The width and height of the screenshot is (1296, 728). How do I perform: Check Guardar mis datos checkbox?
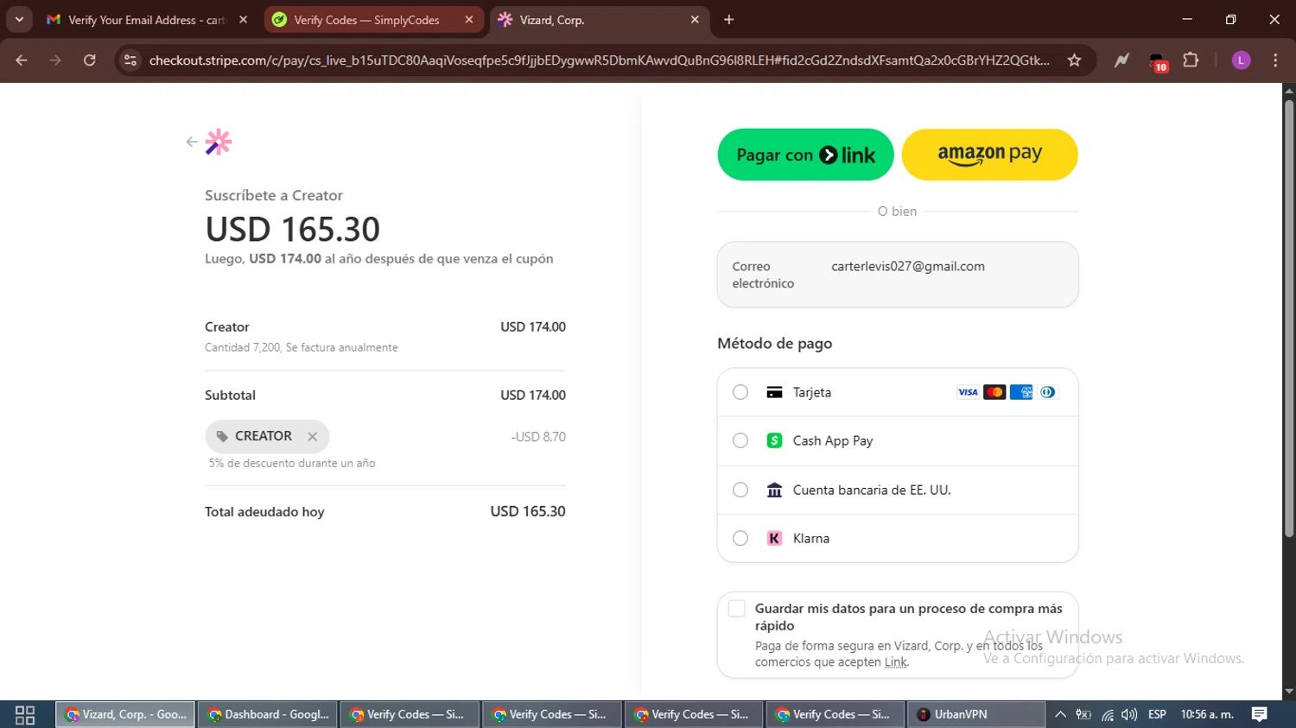tap(737, 609)
